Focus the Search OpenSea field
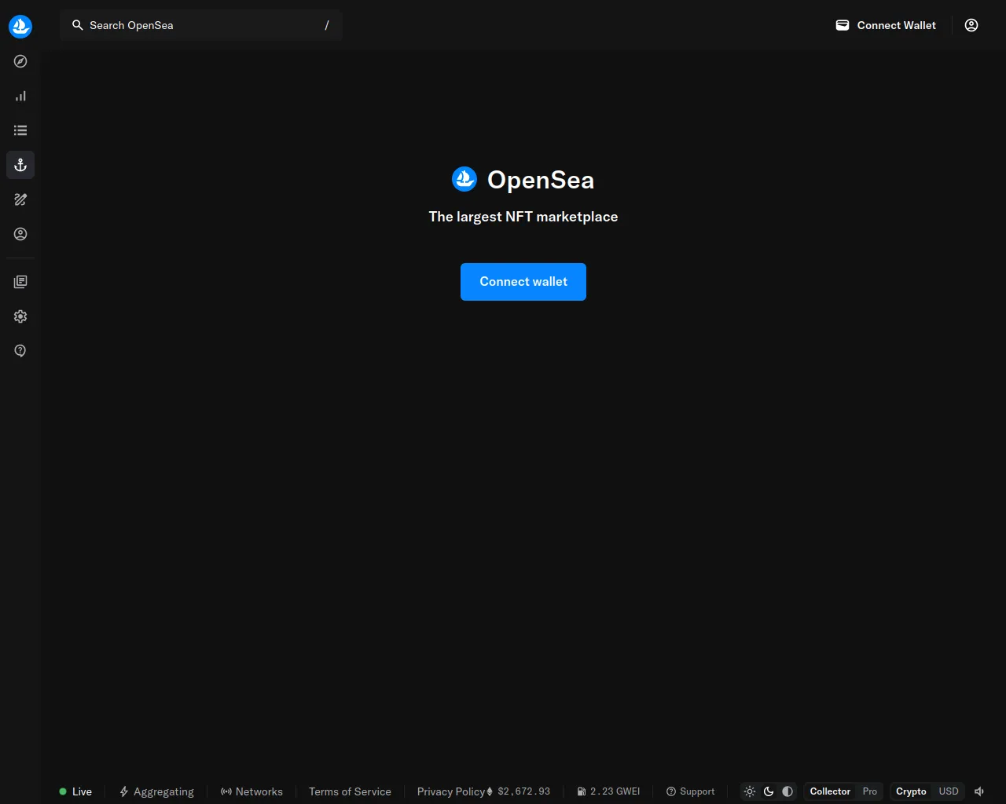This screenshot has width=1006, height=804. point(201,25)
